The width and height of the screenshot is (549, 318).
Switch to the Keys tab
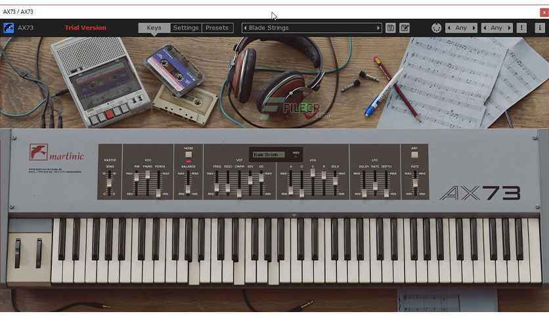154,28
